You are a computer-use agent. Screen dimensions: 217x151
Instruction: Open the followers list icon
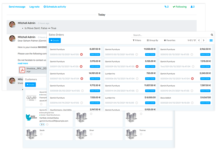(193, 7)
